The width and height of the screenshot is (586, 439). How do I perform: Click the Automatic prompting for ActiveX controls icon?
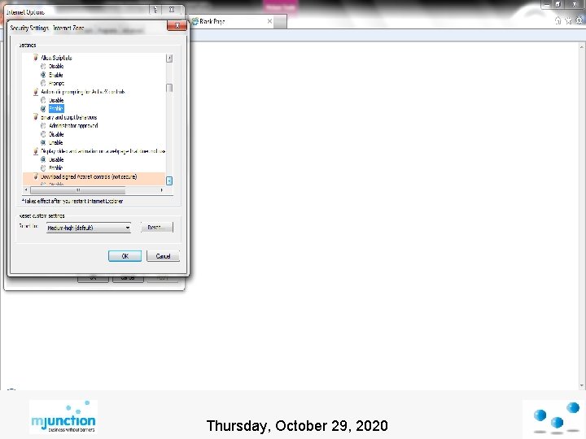[x=36, y=91]
